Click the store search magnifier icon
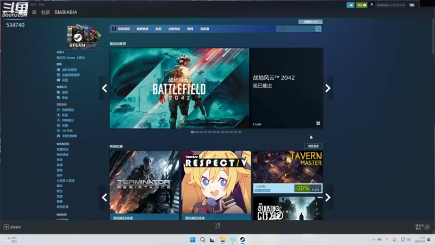Viewport: 435px width, 245px height. pyautogui.click(x=318, y=29)
